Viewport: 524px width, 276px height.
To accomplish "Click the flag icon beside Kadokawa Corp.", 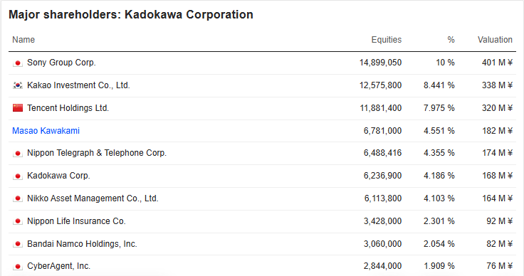I will click(x=18, y=176).
